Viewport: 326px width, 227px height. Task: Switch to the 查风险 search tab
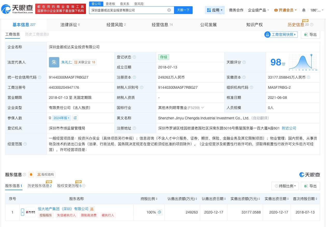point(139,4)
